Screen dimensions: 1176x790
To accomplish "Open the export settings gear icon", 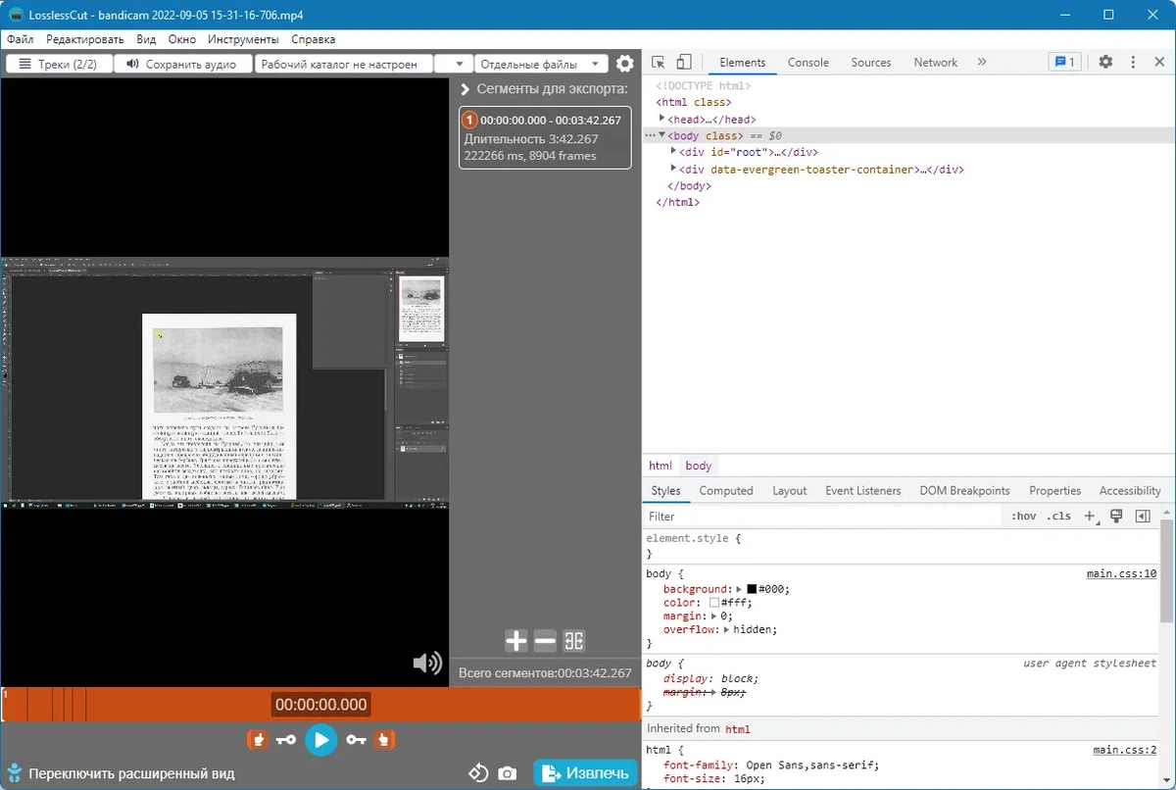I will coord(624,65).
